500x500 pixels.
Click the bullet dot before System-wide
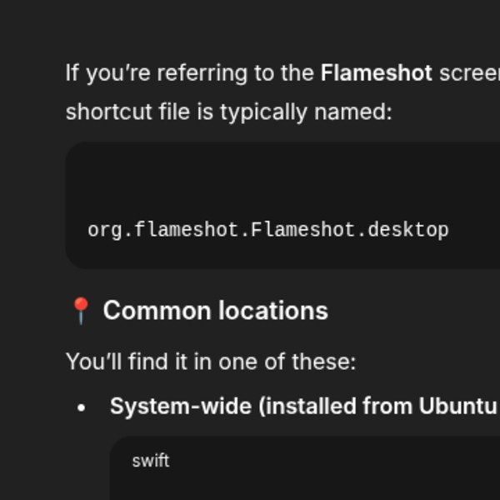81,407
